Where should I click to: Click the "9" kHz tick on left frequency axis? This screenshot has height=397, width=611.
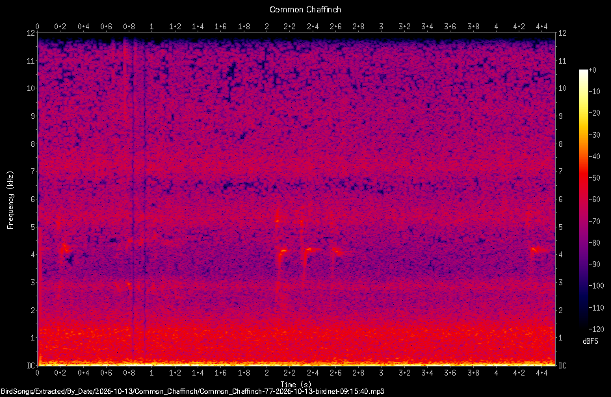point(32,116)
